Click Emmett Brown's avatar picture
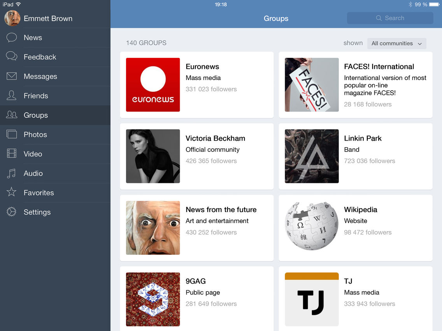This screenshot has height=331, width=442. tap(12, 18)
